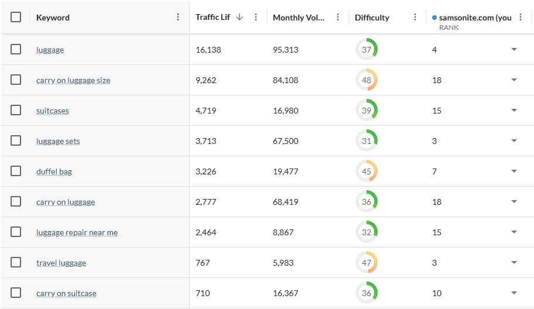Click difficulty score 37 ring for luggage

[x=367, y=50]
